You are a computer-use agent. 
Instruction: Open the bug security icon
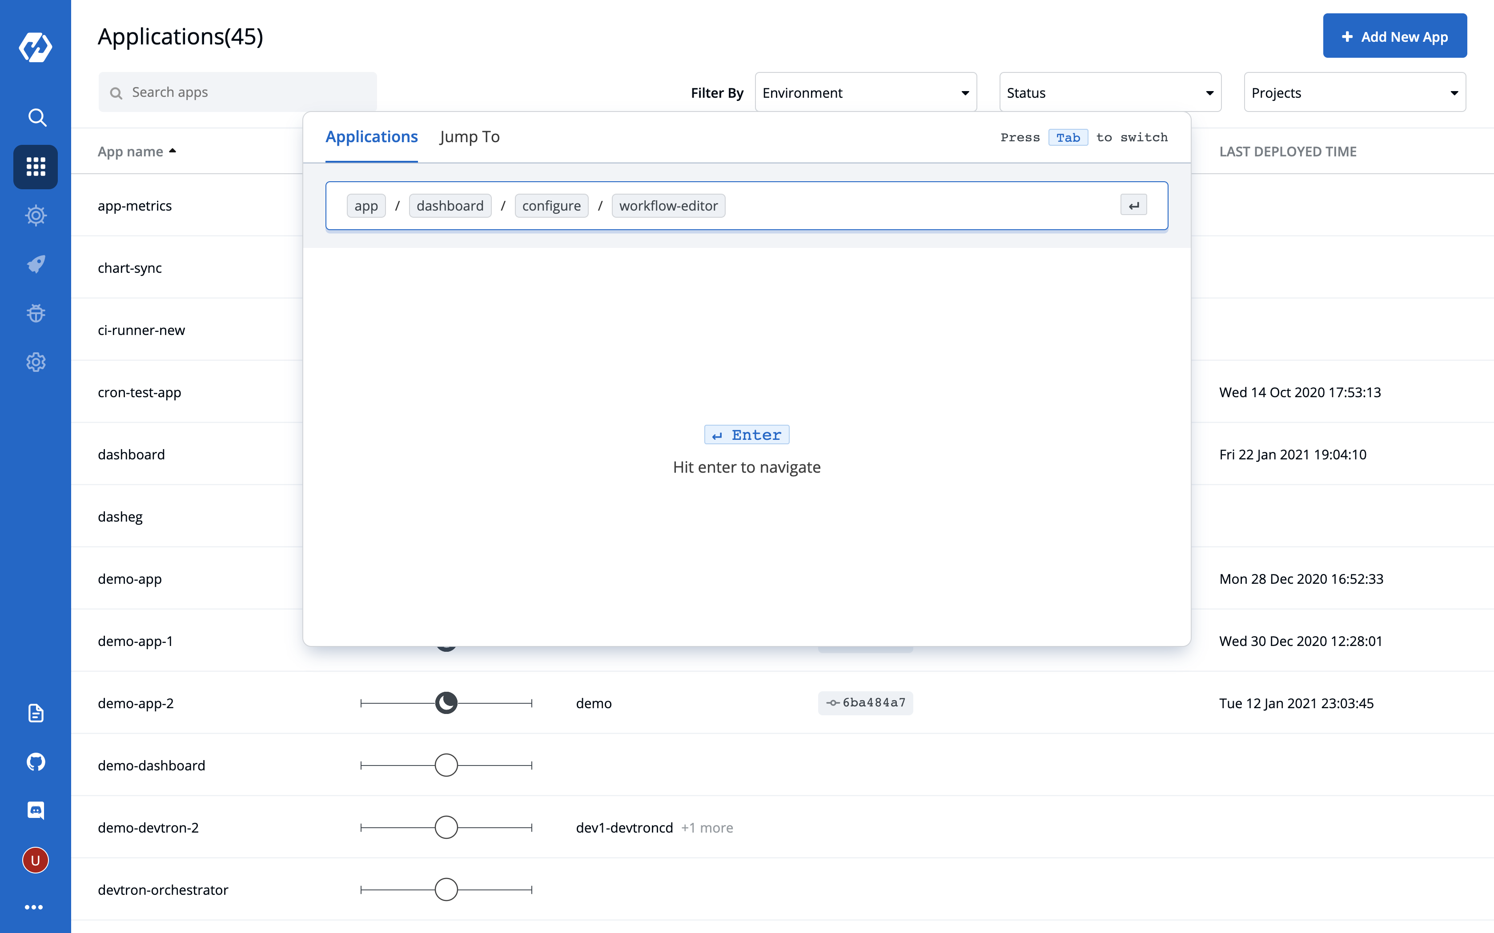pos(36,313)
